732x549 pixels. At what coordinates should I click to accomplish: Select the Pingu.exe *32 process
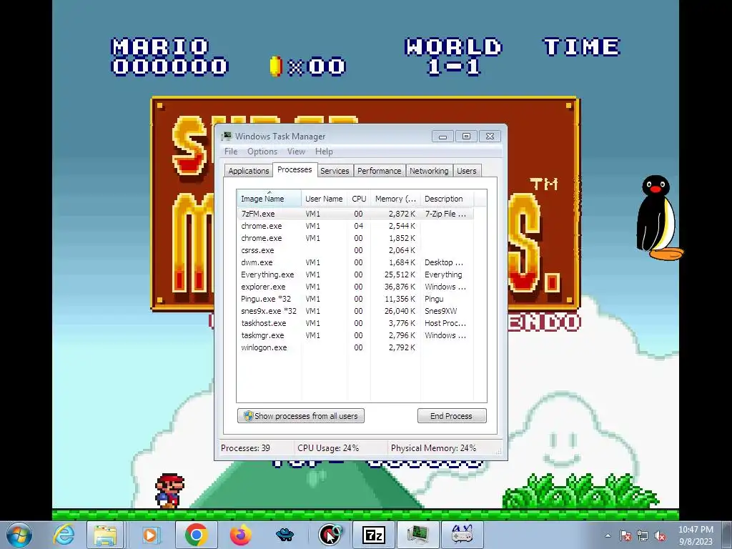(x=355, y=299)
